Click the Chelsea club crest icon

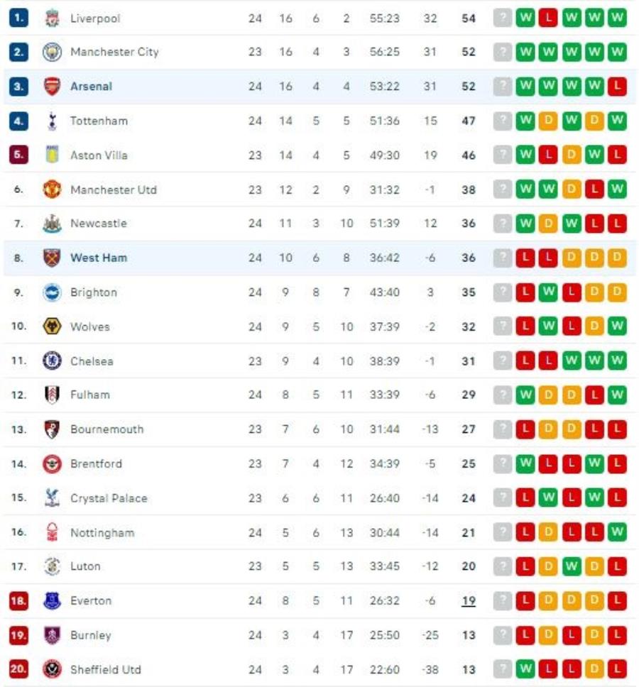tap(52, 361)
